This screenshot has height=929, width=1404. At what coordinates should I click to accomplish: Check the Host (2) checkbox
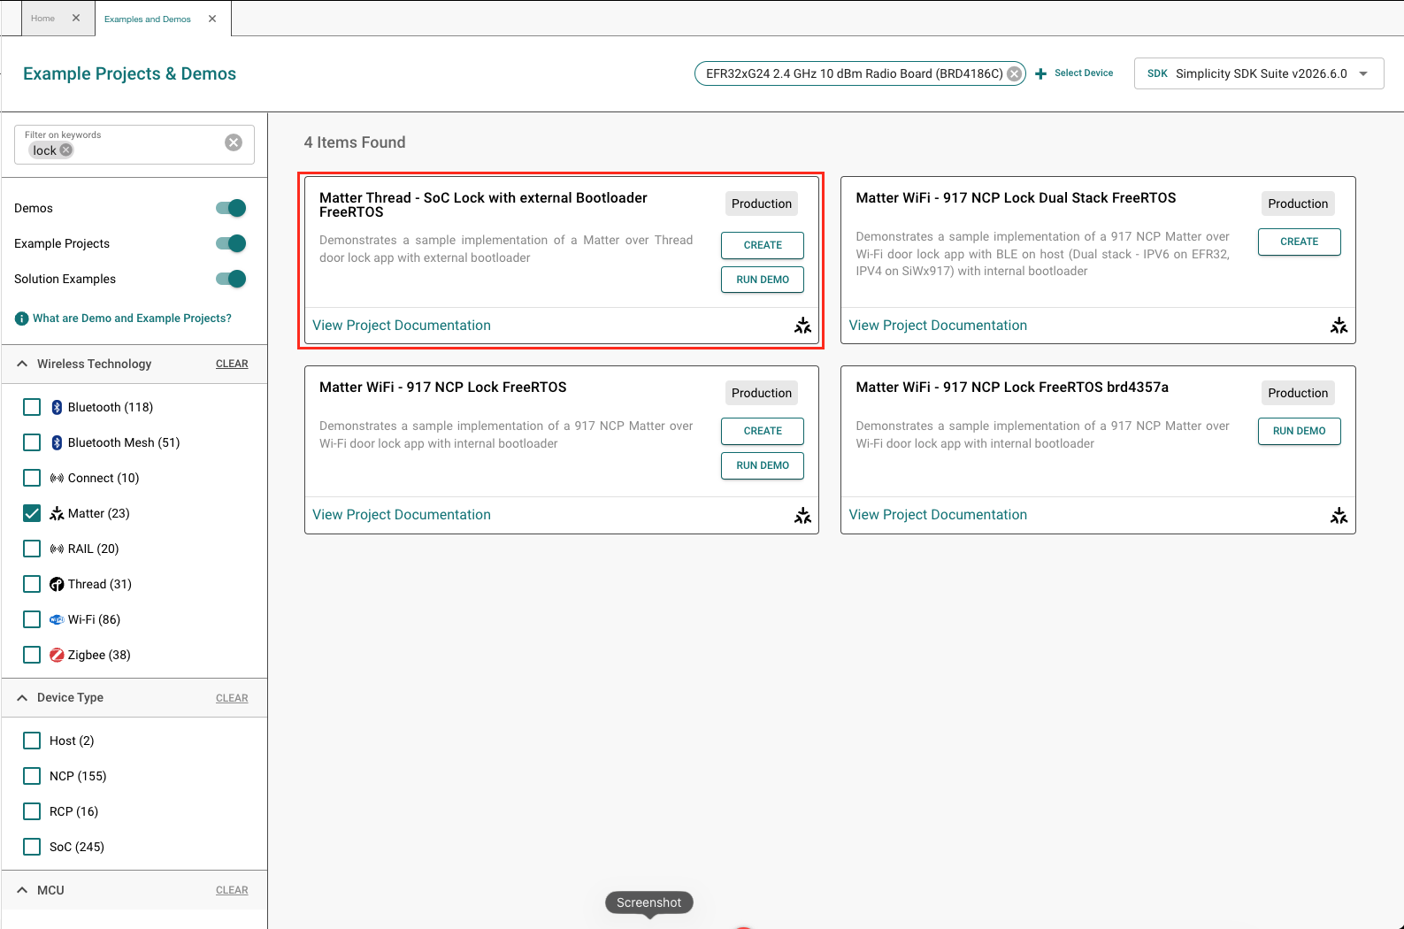pyautogui.click(x=32, y=741)
